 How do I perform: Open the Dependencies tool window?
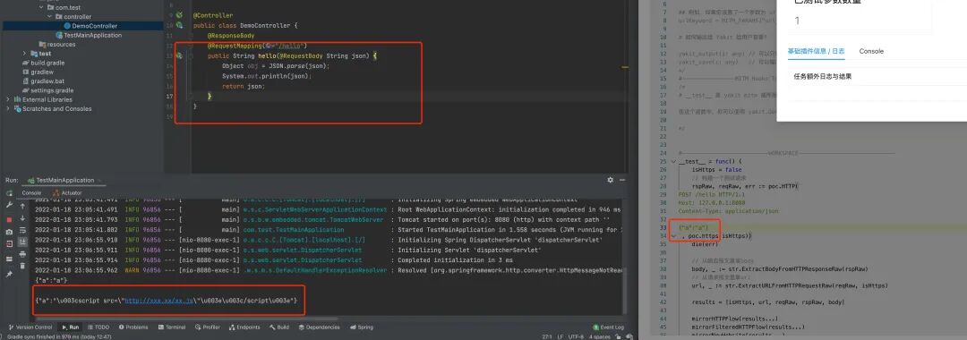[x=319, y=327]
